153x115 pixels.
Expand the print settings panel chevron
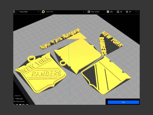coord(136,12)
